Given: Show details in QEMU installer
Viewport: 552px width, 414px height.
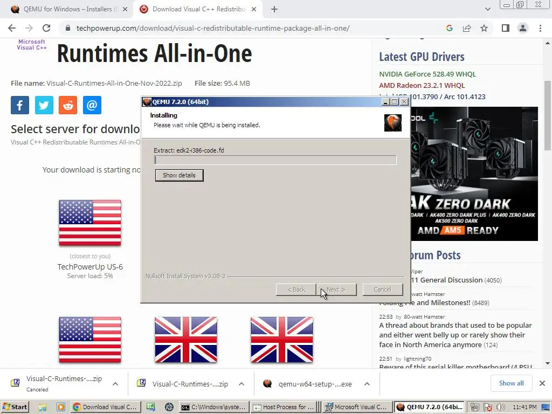Looking at the screenshot, I should pos(179,175).
